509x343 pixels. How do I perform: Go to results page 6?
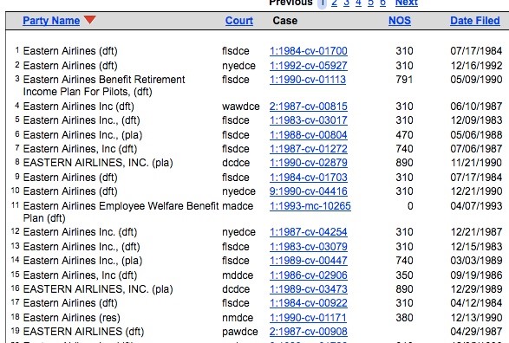tap(382, 3)
